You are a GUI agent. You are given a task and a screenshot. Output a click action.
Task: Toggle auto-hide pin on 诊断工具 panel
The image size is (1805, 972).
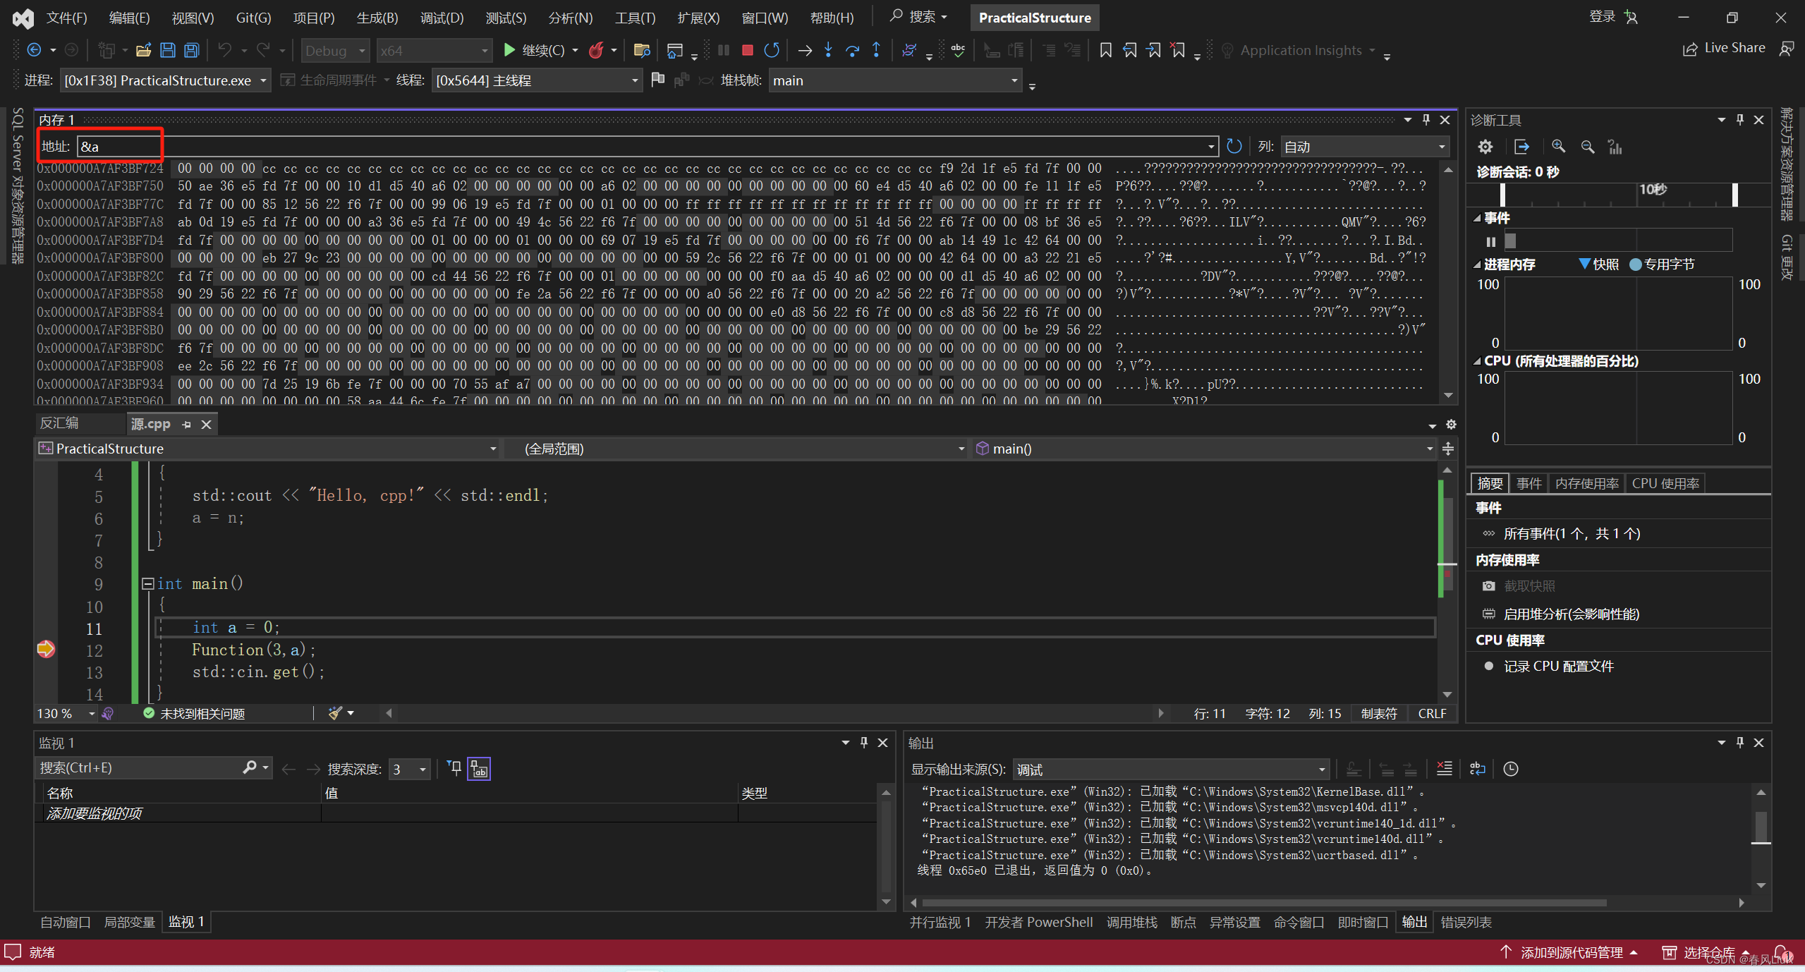(x=1740, y=120)
